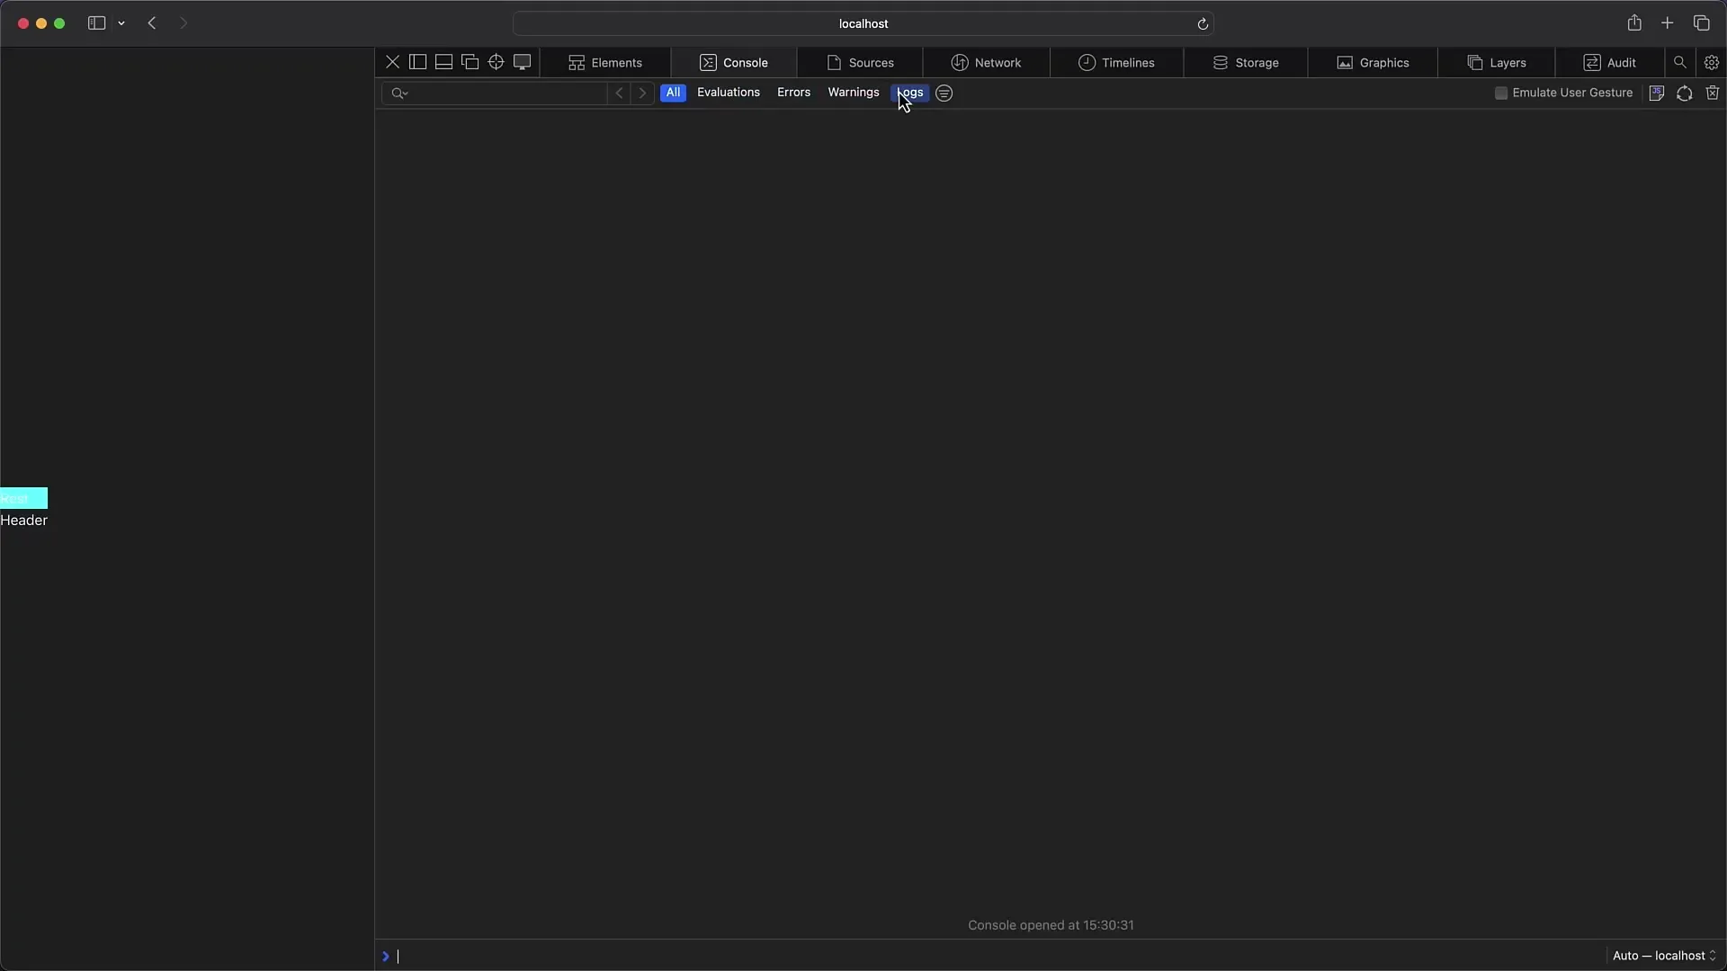1727x971 pixels.
Task: Open the Timelines tab
Action: pos(1116,62)
